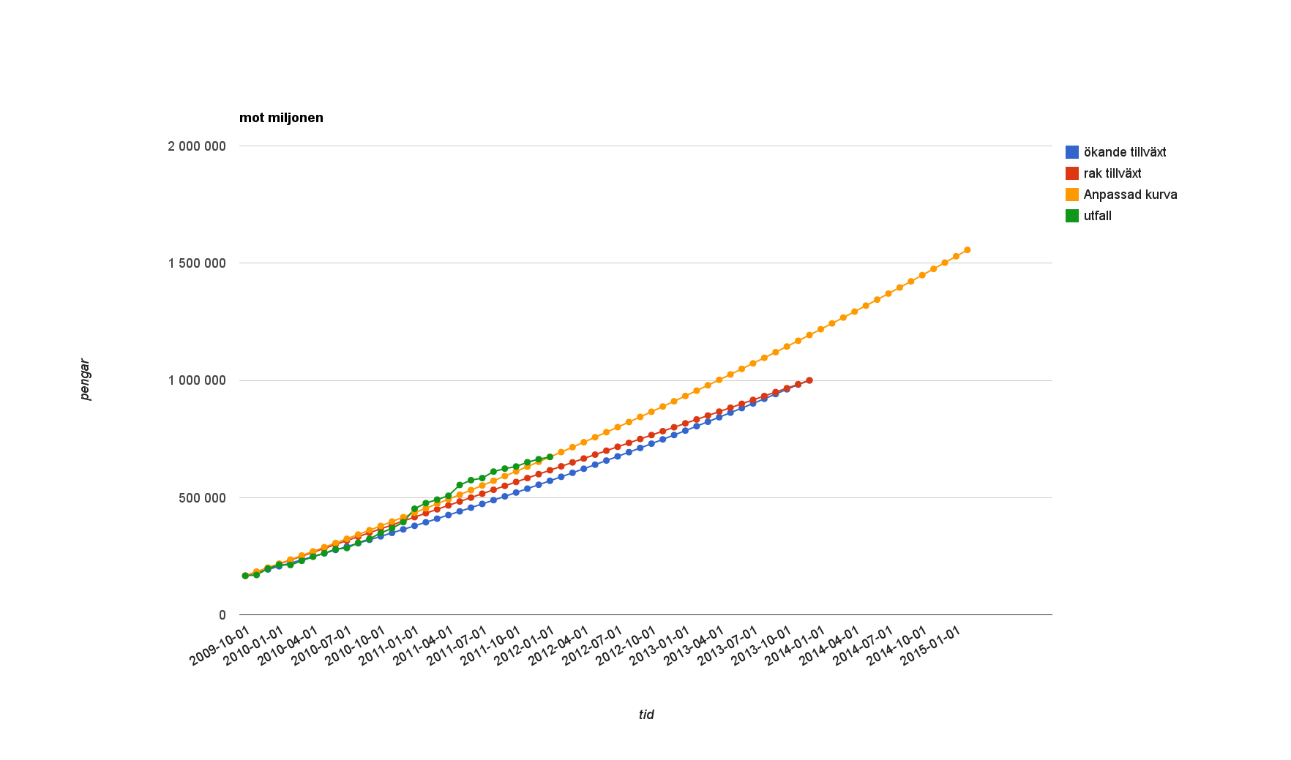The image size is (1291, 760).
Task: Click the '2 000 000' y-axis label
Action: click(197, 146)
